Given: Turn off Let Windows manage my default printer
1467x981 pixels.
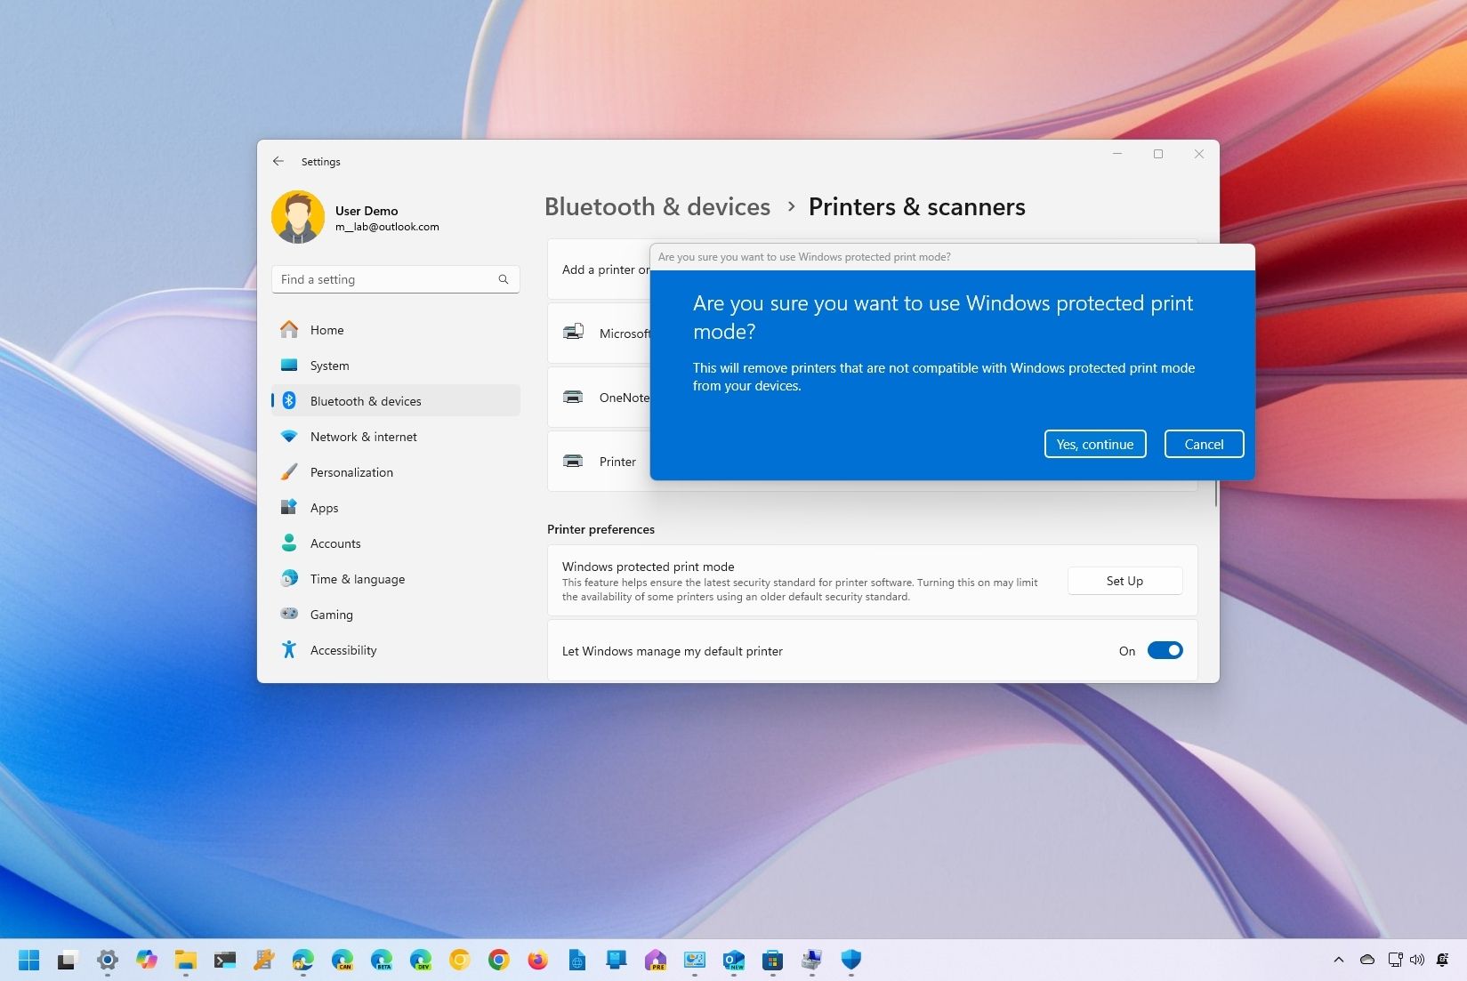Looking at the screenshot, I should tap(1165, 650).
